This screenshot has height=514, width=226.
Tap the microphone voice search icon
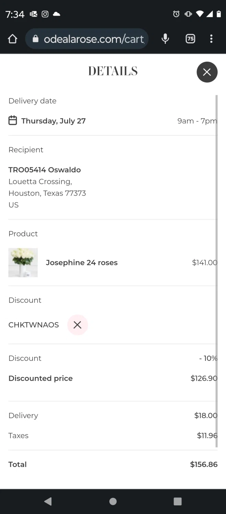click(165, 39)
